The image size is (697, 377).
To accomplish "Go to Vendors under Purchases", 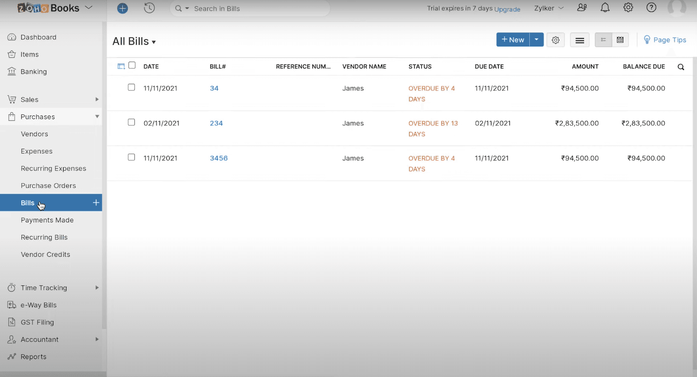I will [34, 134].
